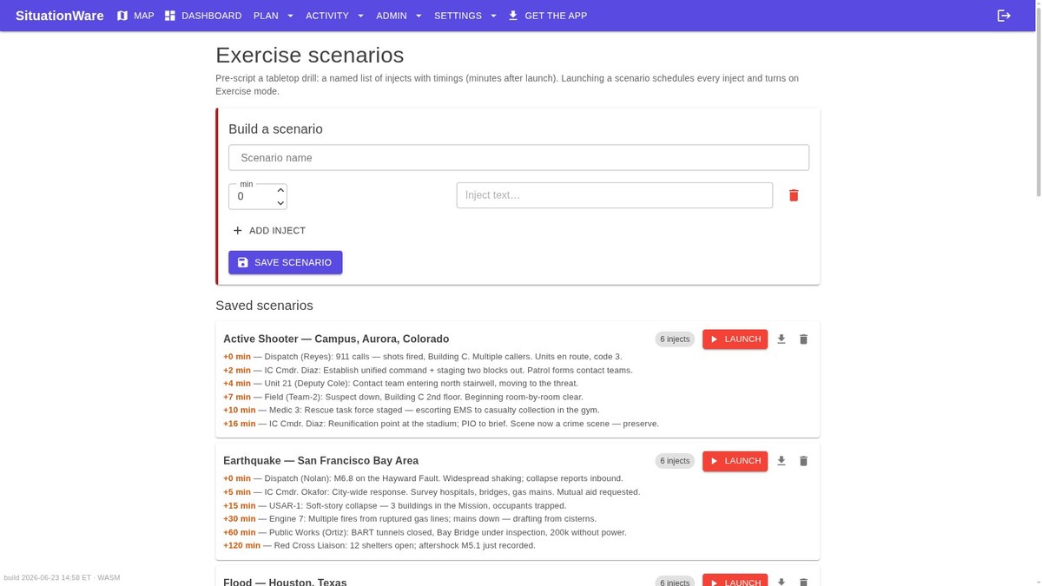The height and width of the screenshot is (586, 1042).
Task: Click the 'USAR-1: Soft-story collapse' inject
Action: coord(394,505)
